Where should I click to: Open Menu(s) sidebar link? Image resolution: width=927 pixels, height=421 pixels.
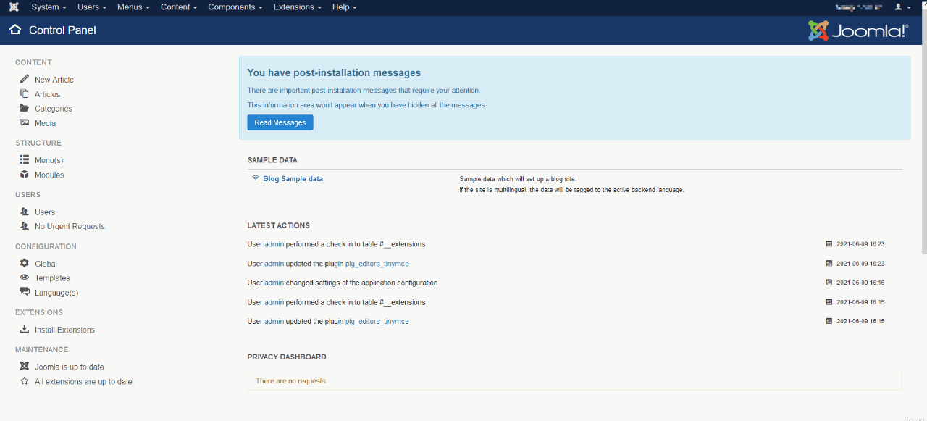pyautogui.click(x=49, y=160)
